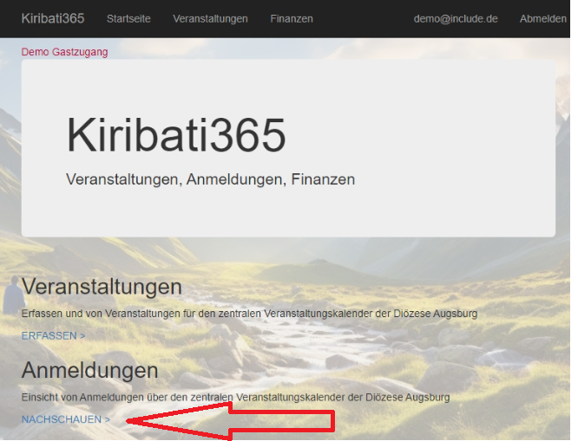Viewport: 578px width, 441px height.
Task: Click the chevron after ERFASSEN
Action: (82, 335)
